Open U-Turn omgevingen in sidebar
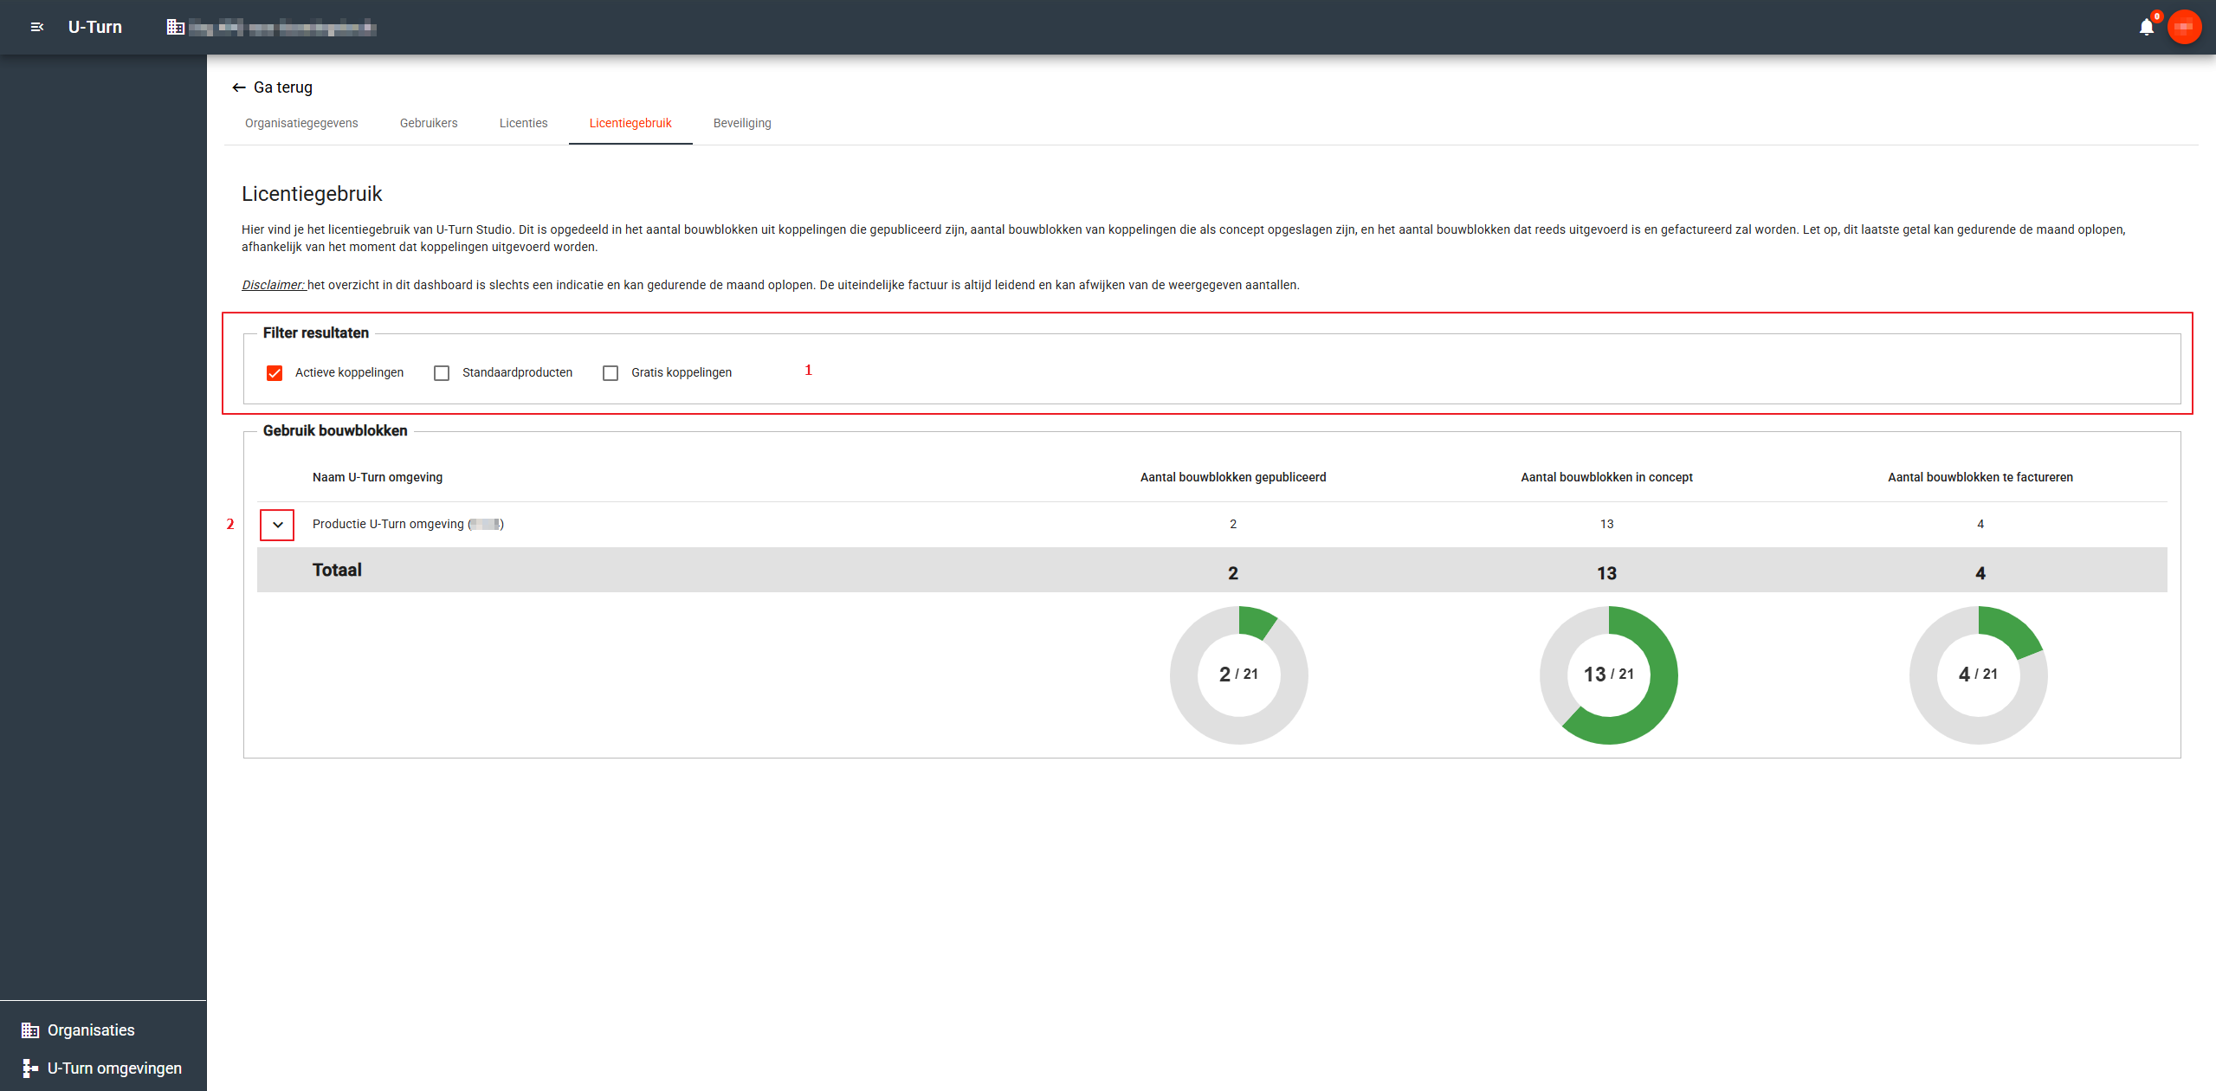 tap(114, 1068)
